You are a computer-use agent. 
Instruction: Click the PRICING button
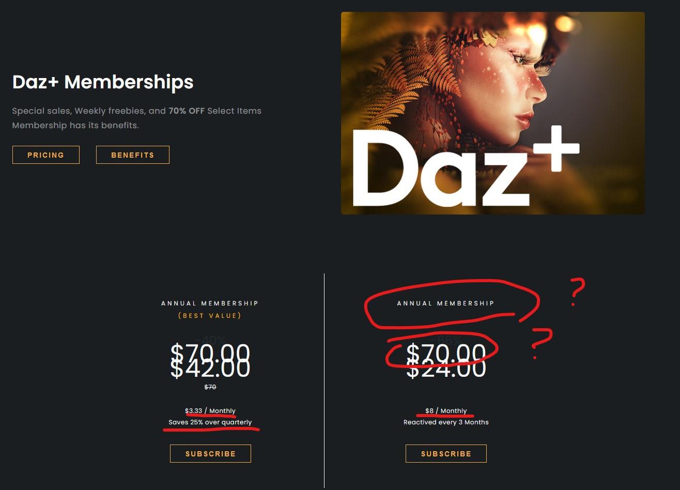pyautogui.click(x=46, y=155)
